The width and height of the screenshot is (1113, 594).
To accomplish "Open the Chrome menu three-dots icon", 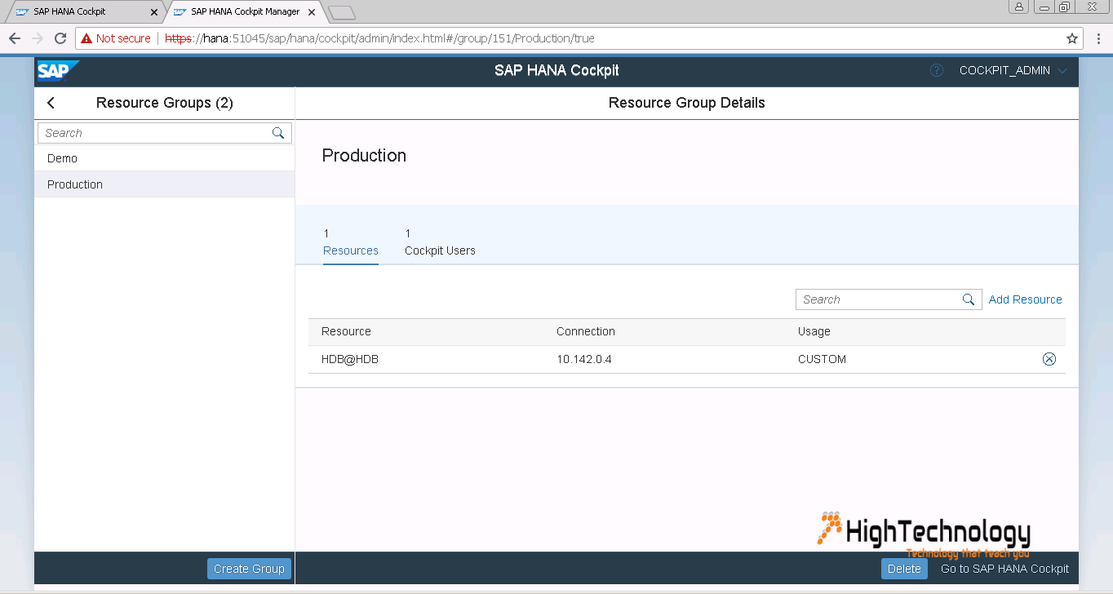I will tap(1098, 38).
